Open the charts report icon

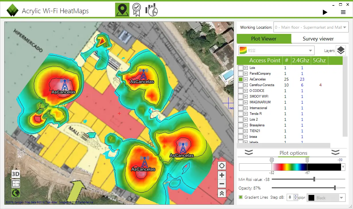[x=152, y=10]
